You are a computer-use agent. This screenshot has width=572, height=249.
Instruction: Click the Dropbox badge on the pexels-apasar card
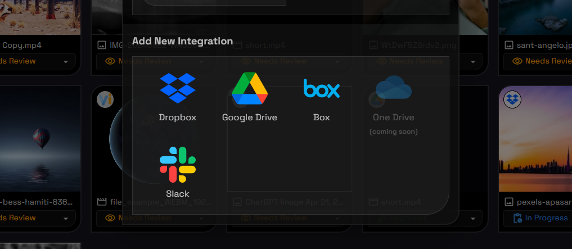coord(512,99)
